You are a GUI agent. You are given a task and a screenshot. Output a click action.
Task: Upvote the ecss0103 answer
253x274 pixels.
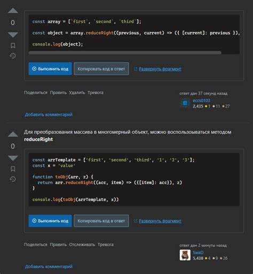[13, 11]
